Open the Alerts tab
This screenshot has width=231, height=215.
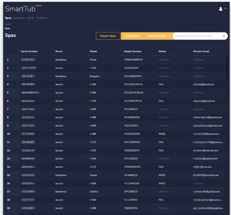click(31, 18)
